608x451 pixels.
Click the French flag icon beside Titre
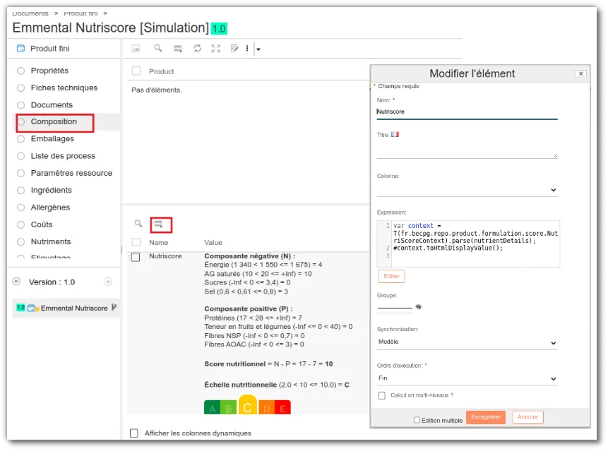pyautogui.click(x=395, y=134)
